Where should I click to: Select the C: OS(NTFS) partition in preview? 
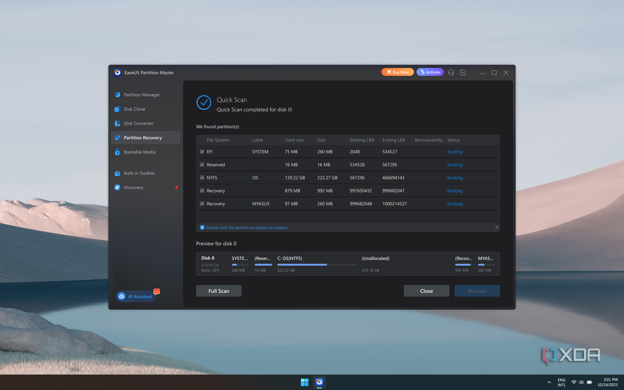pyautogui.click(x=317, y=264)
